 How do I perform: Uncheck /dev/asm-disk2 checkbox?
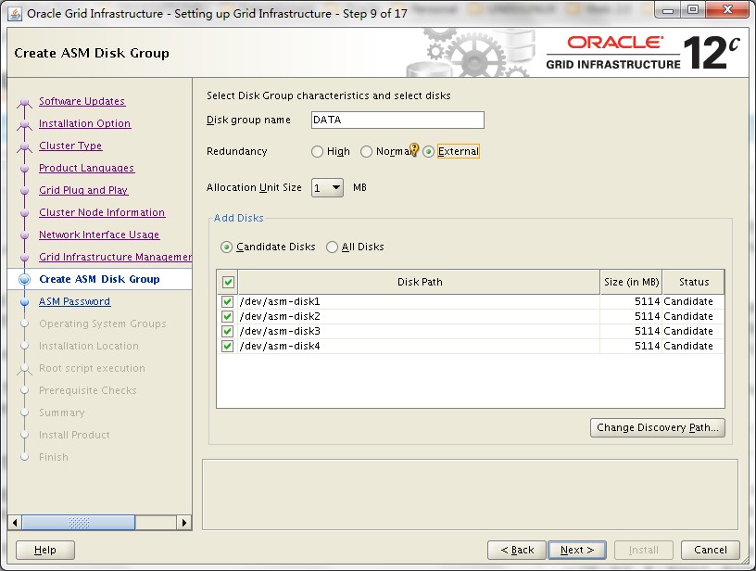[x=227, y=317]
